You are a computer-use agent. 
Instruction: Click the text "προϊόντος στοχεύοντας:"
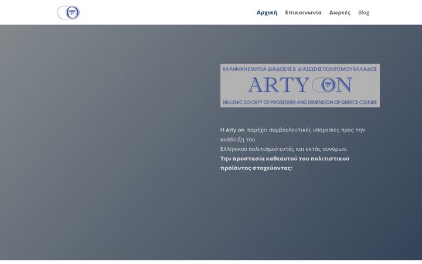(x=256, y=168)
